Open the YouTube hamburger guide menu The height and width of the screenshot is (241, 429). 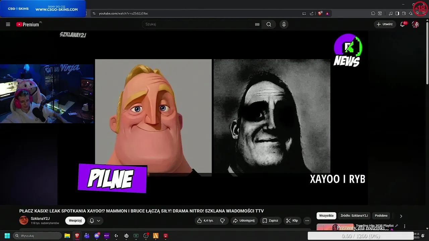click(8, 24)
